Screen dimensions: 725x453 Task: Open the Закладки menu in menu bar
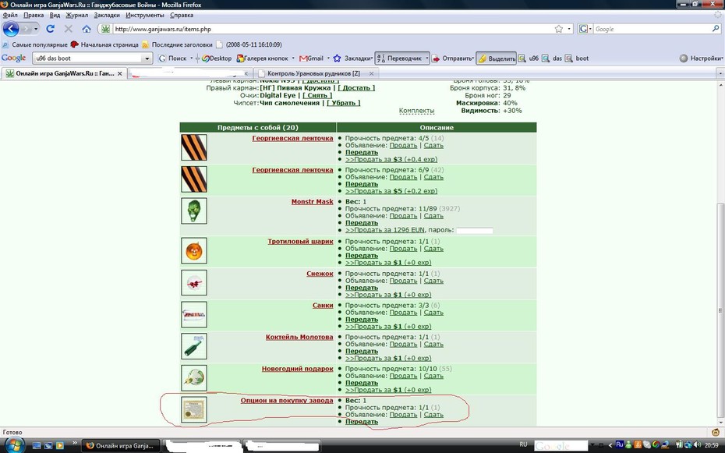tap(107, 15)
